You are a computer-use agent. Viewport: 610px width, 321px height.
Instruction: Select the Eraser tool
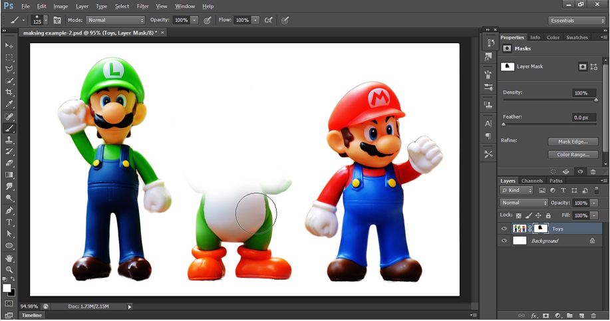pos(9,163)
